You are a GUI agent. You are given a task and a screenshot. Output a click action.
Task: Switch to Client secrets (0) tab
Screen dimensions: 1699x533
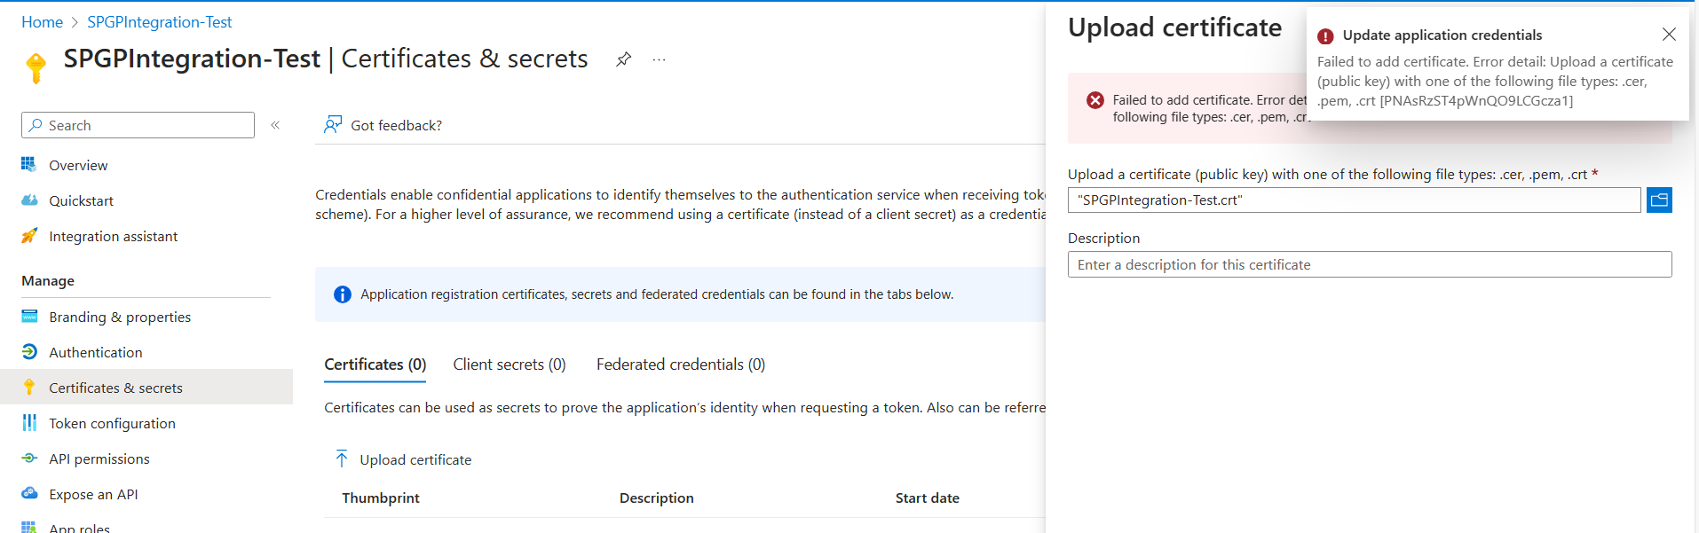pos(509,364)
